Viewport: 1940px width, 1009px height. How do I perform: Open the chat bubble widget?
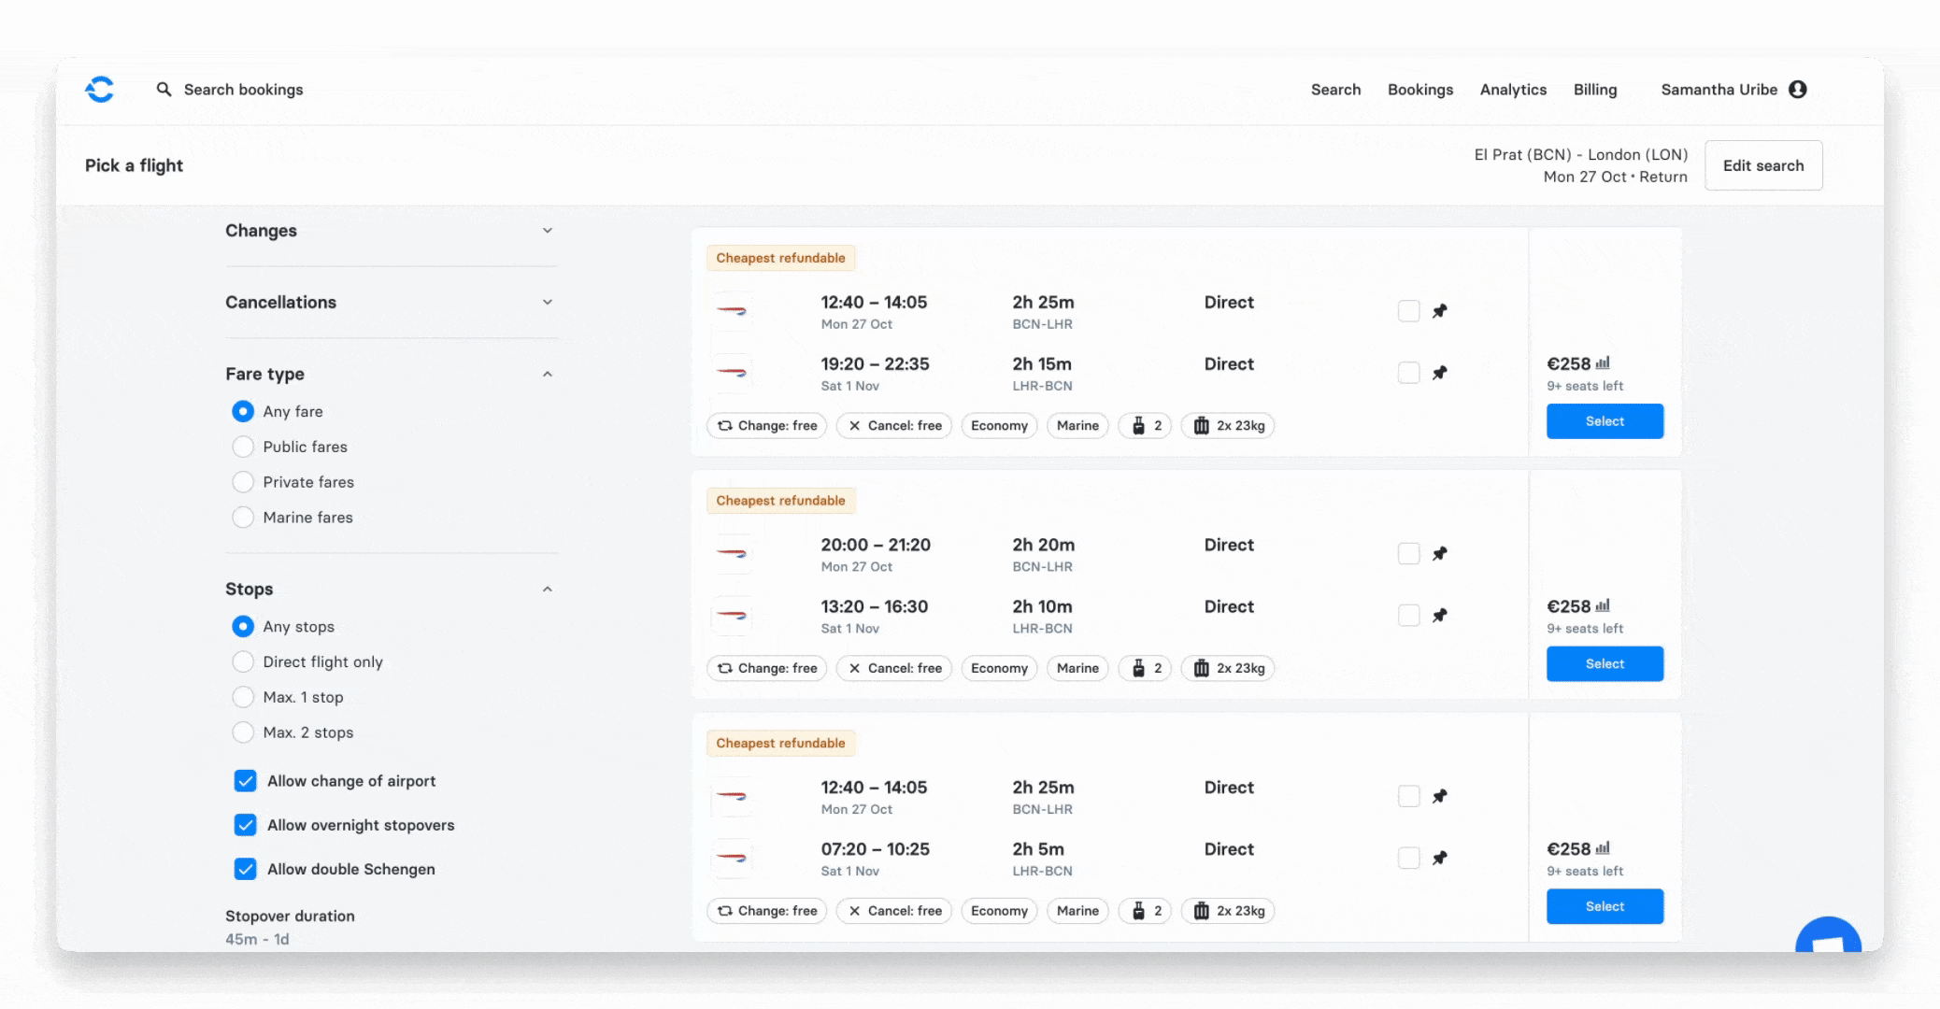point(1827,937)
